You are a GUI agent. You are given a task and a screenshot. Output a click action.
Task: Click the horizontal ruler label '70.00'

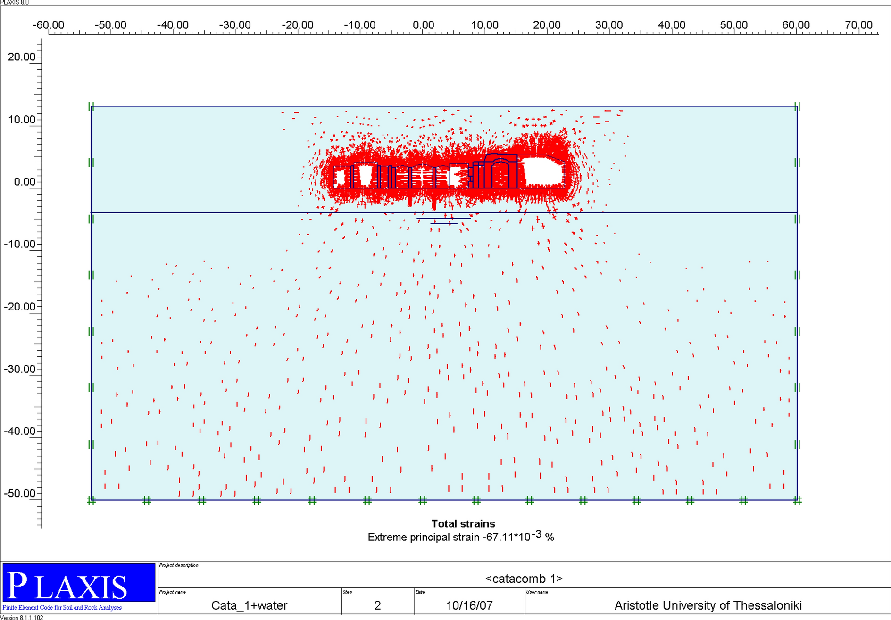click(x=858, y=25)
